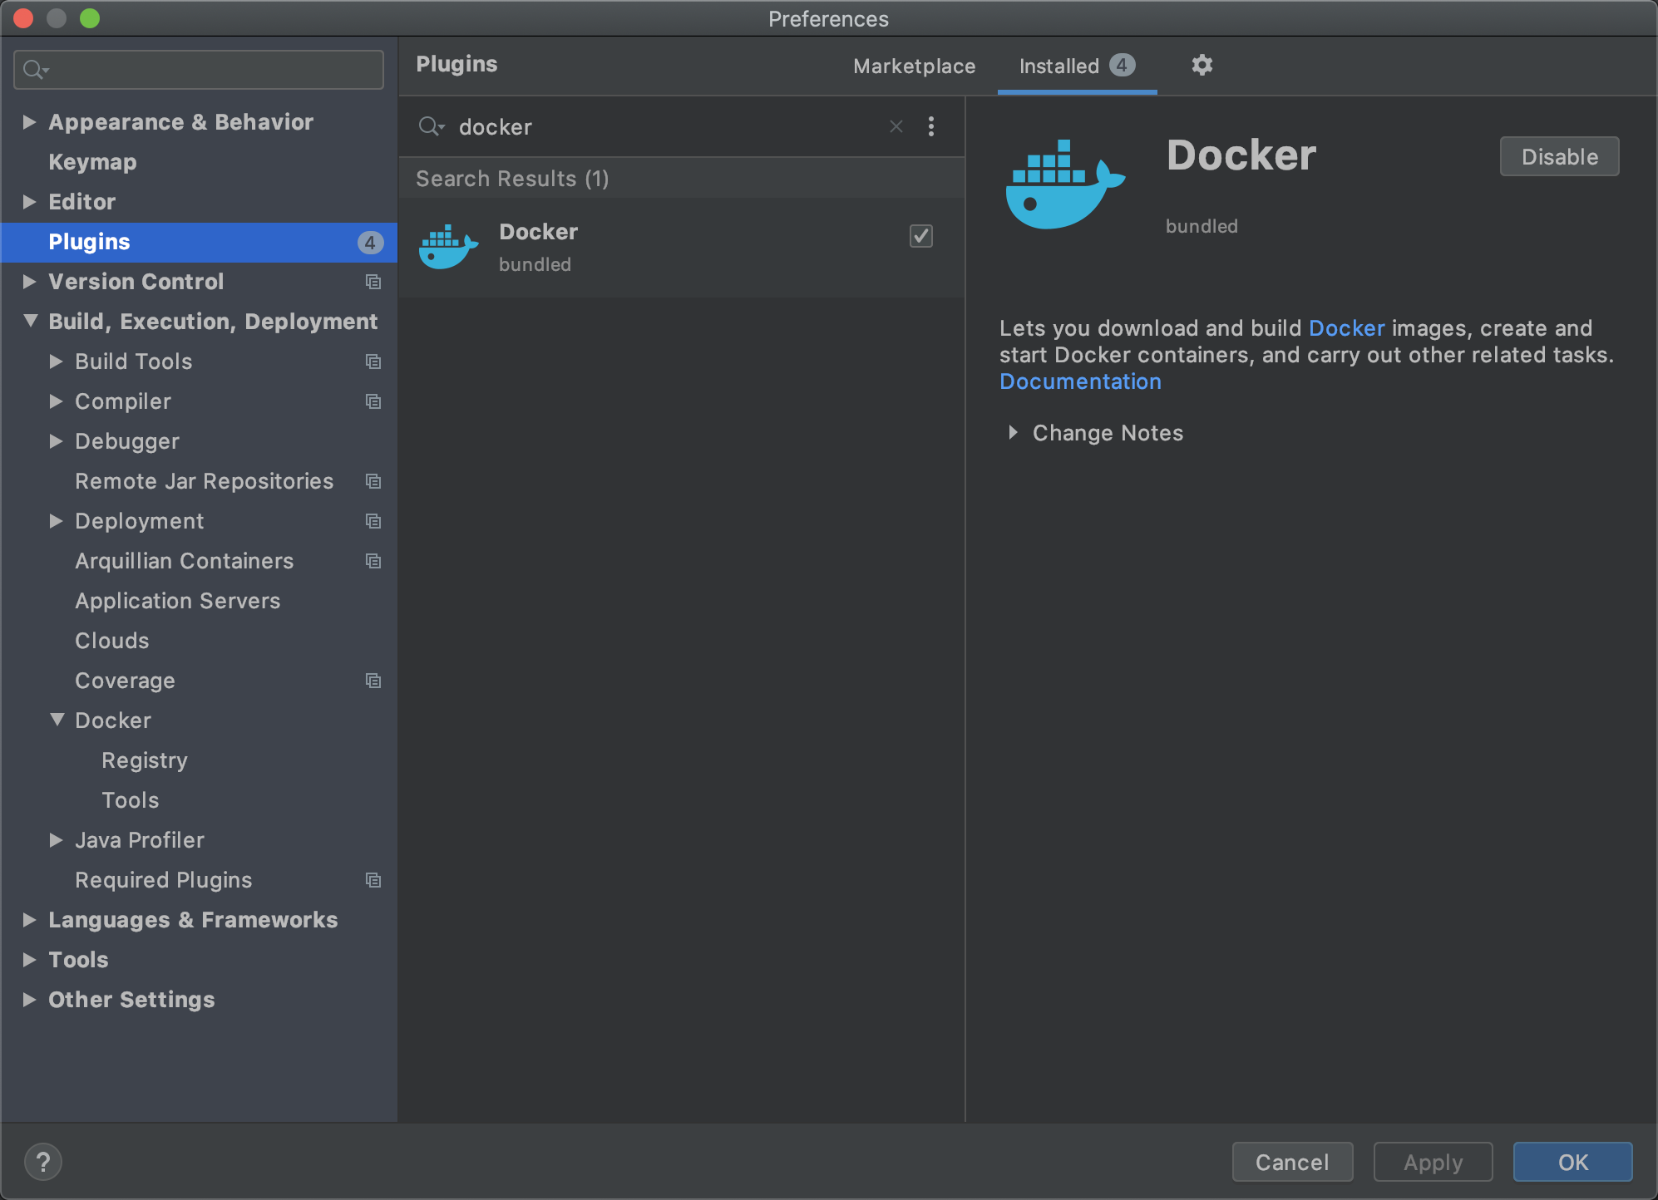Open the help question mark button

click(x=43, y=1162)
